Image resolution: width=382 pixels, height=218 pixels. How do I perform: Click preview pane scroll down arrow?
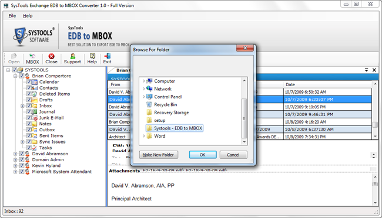[375, 203]
